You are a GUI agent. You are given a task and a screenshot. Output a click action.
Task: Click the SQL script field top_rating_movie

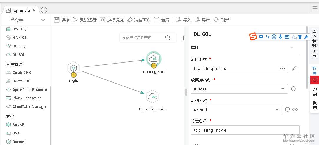coord(239,69)
